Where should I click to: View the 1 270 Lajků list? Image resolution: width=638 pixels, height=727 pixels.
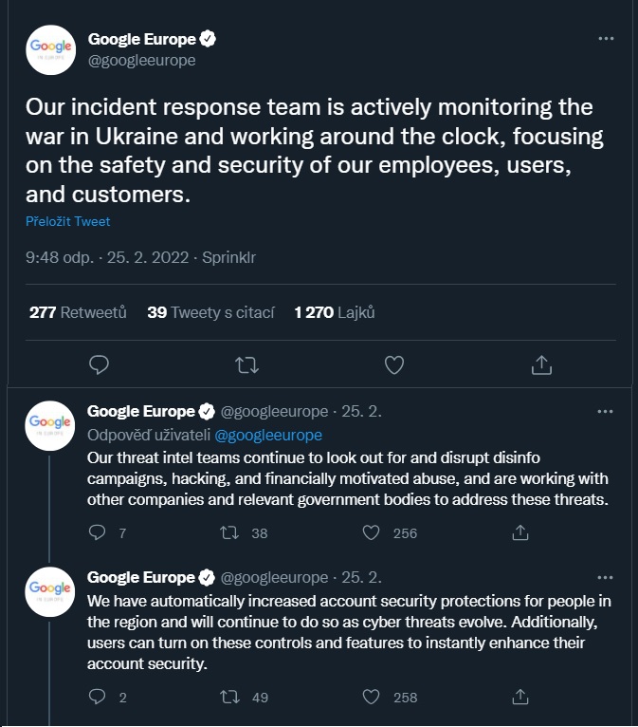[x=335, y=312]
